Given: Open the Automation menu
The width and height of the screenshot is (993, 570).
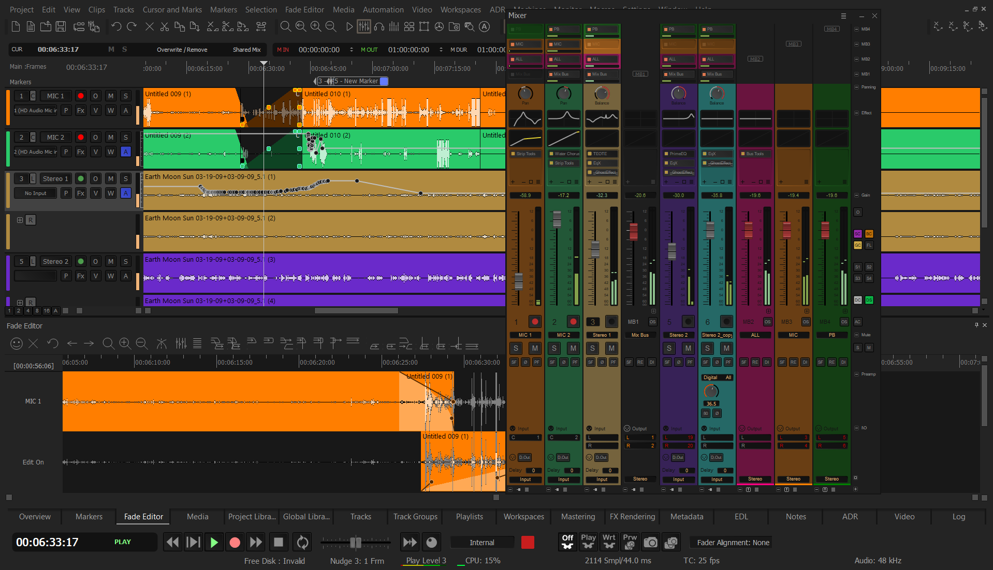Looking at the screenshot, I should (383, 9).
